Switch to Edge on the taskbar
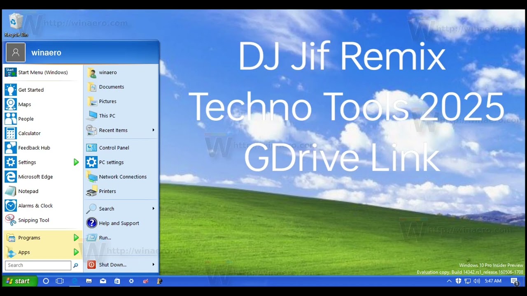The width and height of the screenshot is (527, 296). (75, 281)
